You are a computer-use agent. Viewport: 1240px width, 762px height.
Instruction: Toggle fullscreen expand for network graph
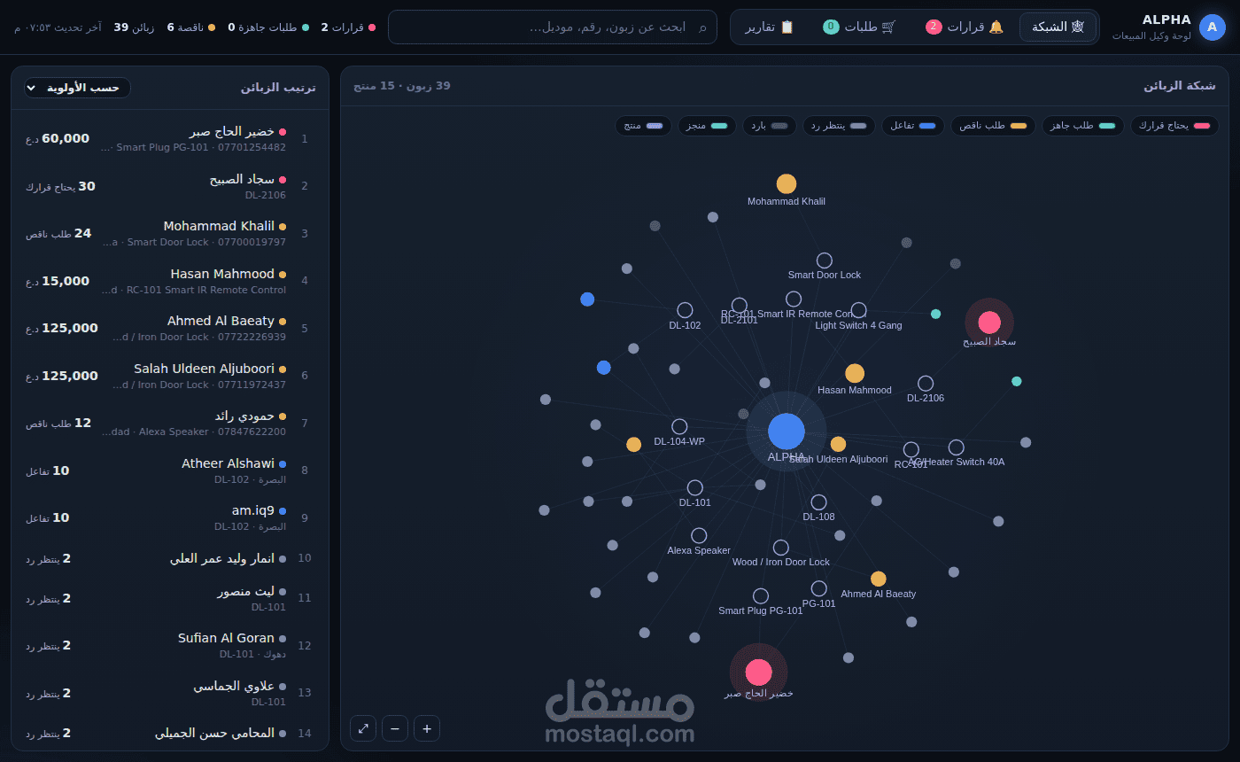pyautogui.click(x=363, y=728)
